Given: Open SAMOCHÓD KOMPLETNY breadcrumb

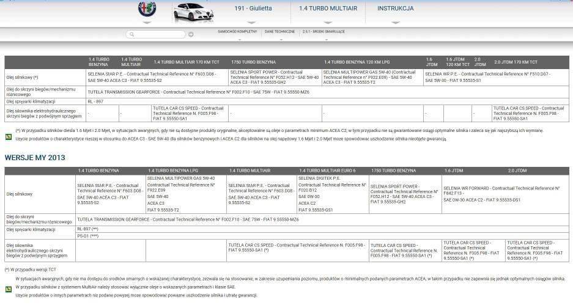Looking at the screenshot, I should 237,32.
